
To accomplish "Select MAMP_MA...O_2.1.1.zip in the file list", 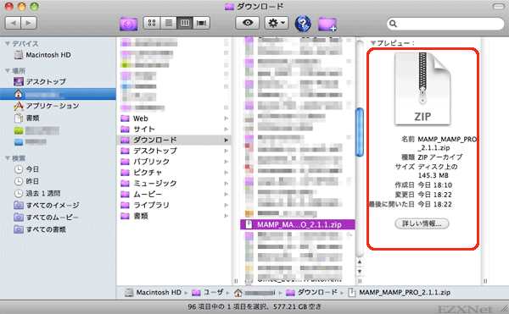I will coord(298,224).
